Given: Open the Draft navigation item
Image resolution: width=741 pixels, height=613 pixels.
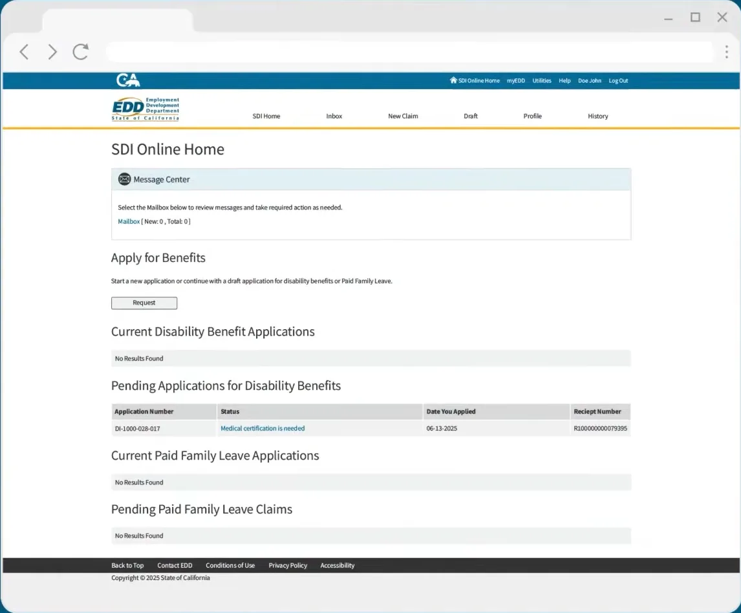Looking at the screenshot, I should tap(470, 116).
